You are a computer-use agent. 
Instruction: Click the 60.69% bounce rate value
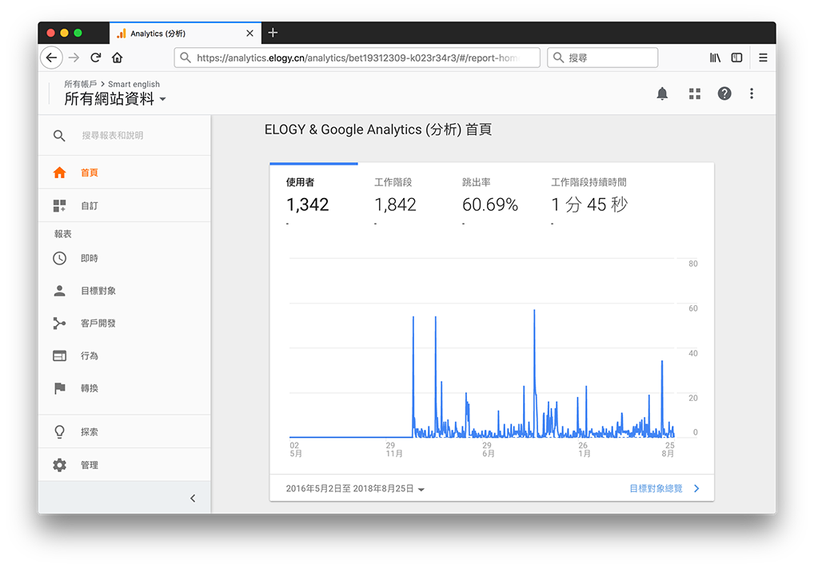[490, 205]
